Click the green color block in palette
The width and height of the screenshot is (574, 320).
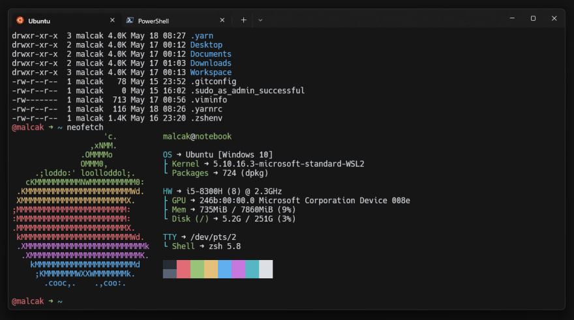[197, 269]
